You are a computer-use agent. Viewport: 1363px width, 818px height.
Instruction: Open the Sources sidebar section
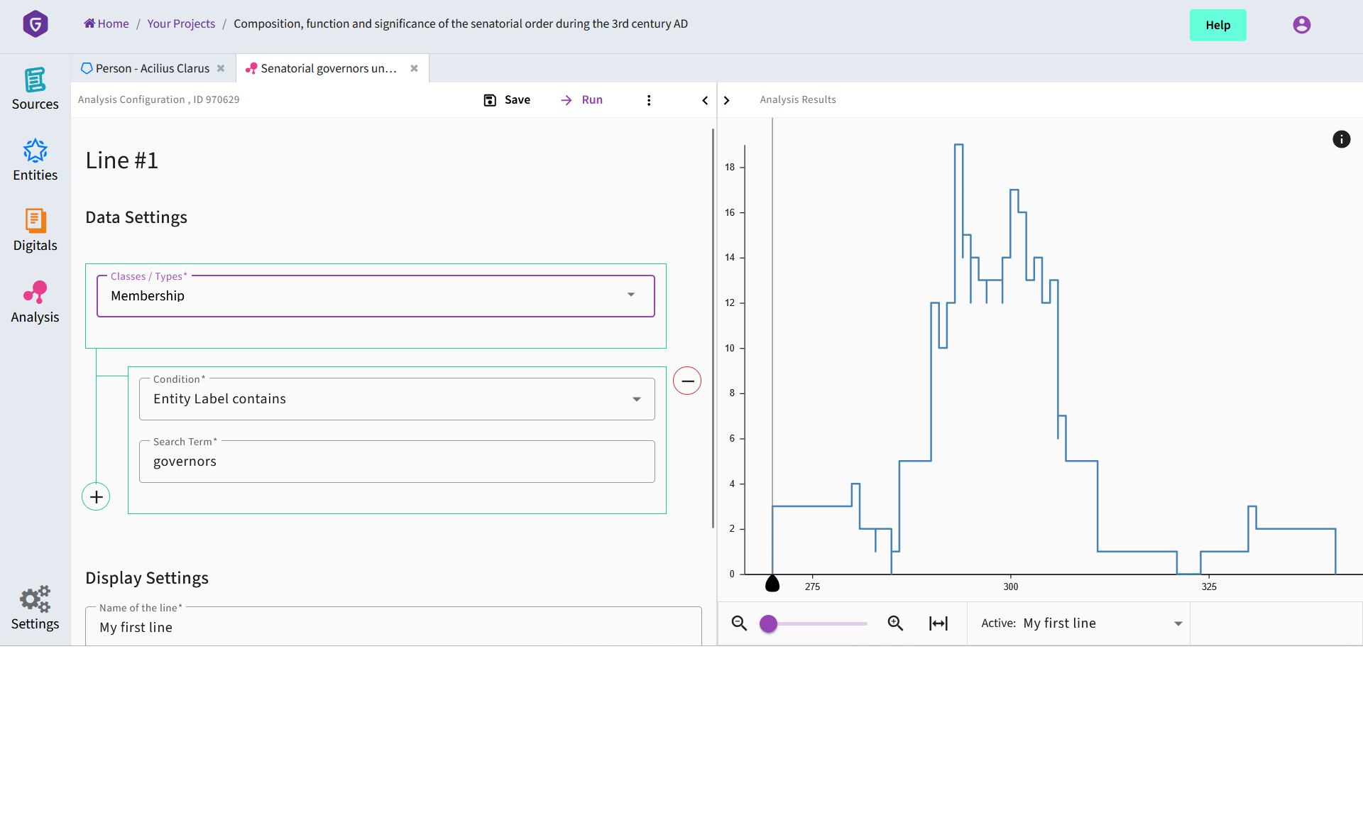tap(35, 89)
